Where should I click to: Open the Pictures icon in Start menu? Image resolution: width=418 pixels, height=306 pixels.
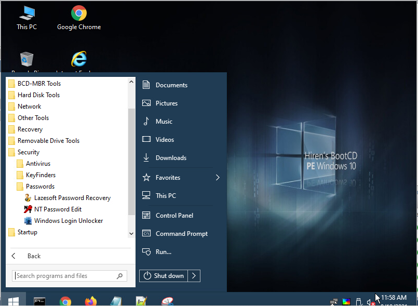146,103
